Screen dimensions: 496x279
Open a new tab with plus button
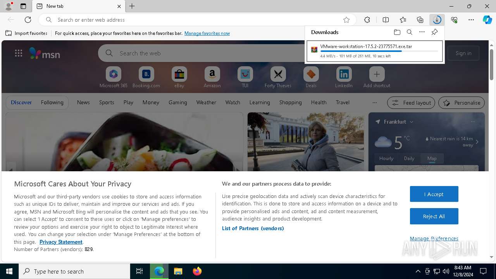pos(132,6)
